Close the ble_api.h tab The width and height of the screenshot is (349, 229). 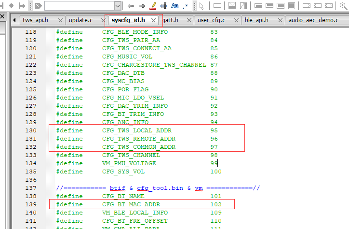coord(280,20)
